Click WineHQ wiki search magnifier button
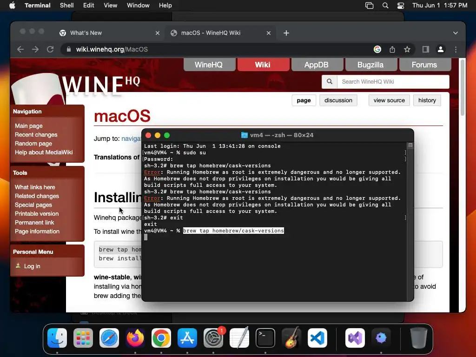Viewport: 476px width, 357px height. (x=330, y=82)
